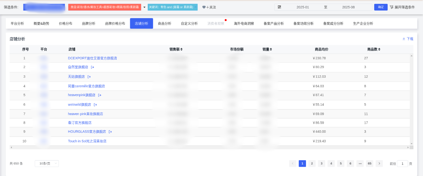This screenshot has height=176, width=423.
Task: Click the external link icon beside HOURGLASS官方旗舰店
Action: tap(110, 132)
